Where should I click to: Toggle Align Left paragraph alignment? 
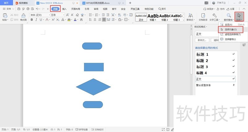coord(90,20)
